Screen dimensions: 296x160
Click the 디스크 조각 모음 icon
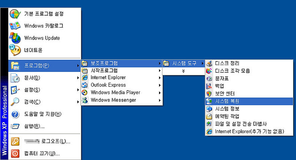(209, 71)
